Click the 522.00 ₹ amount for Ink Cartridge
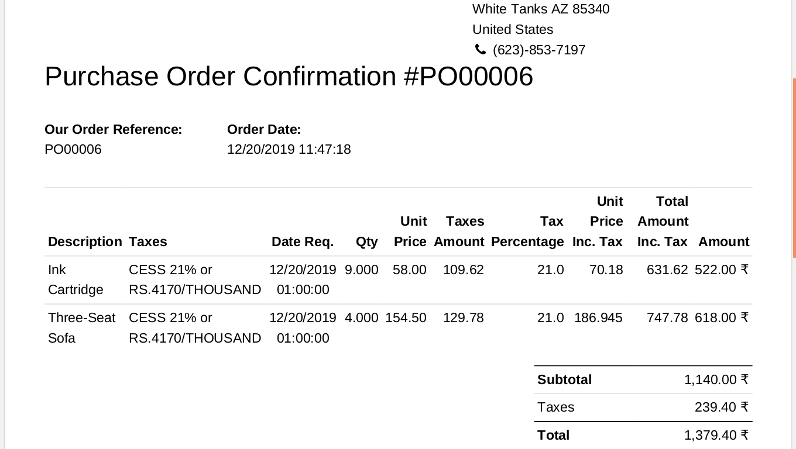796x449 pixels. coord(721,270)
